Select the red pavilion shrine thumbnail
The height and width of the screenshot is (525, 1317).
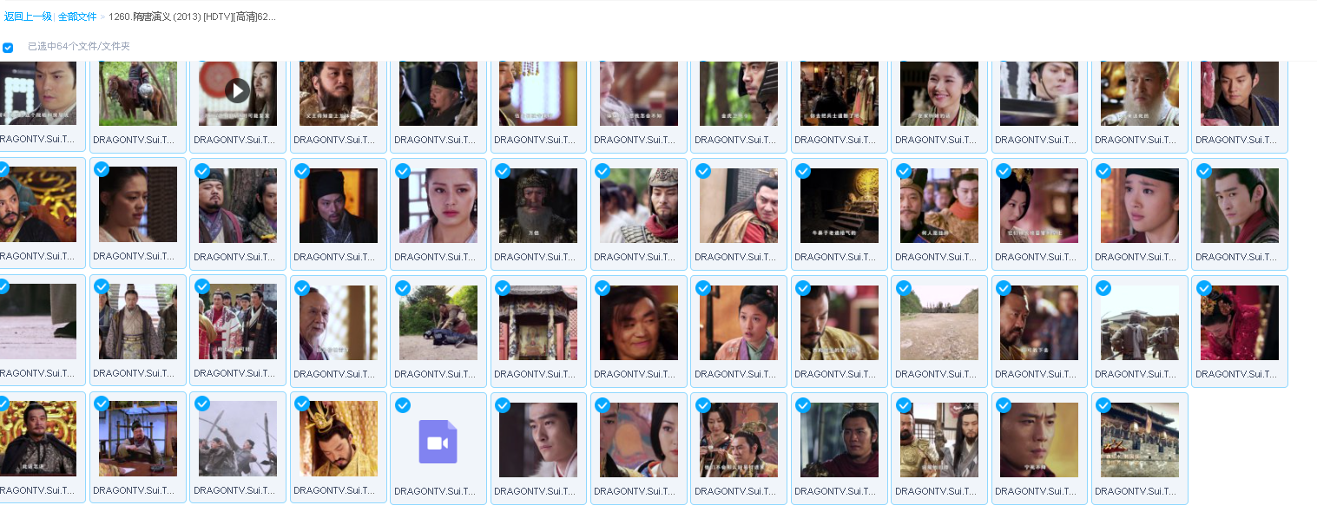tap(538, 322)
